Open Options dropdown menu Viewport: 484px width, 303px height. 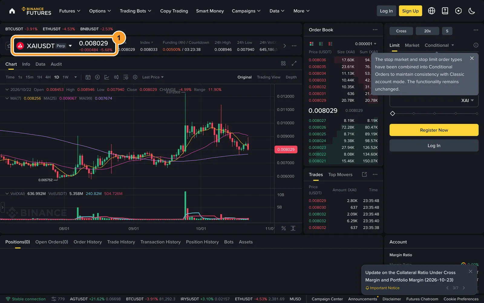point(100,11)
